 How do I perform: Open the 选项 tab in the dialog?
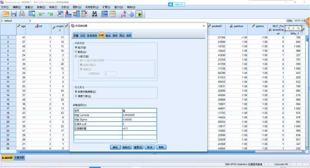(x=129, y=36)
